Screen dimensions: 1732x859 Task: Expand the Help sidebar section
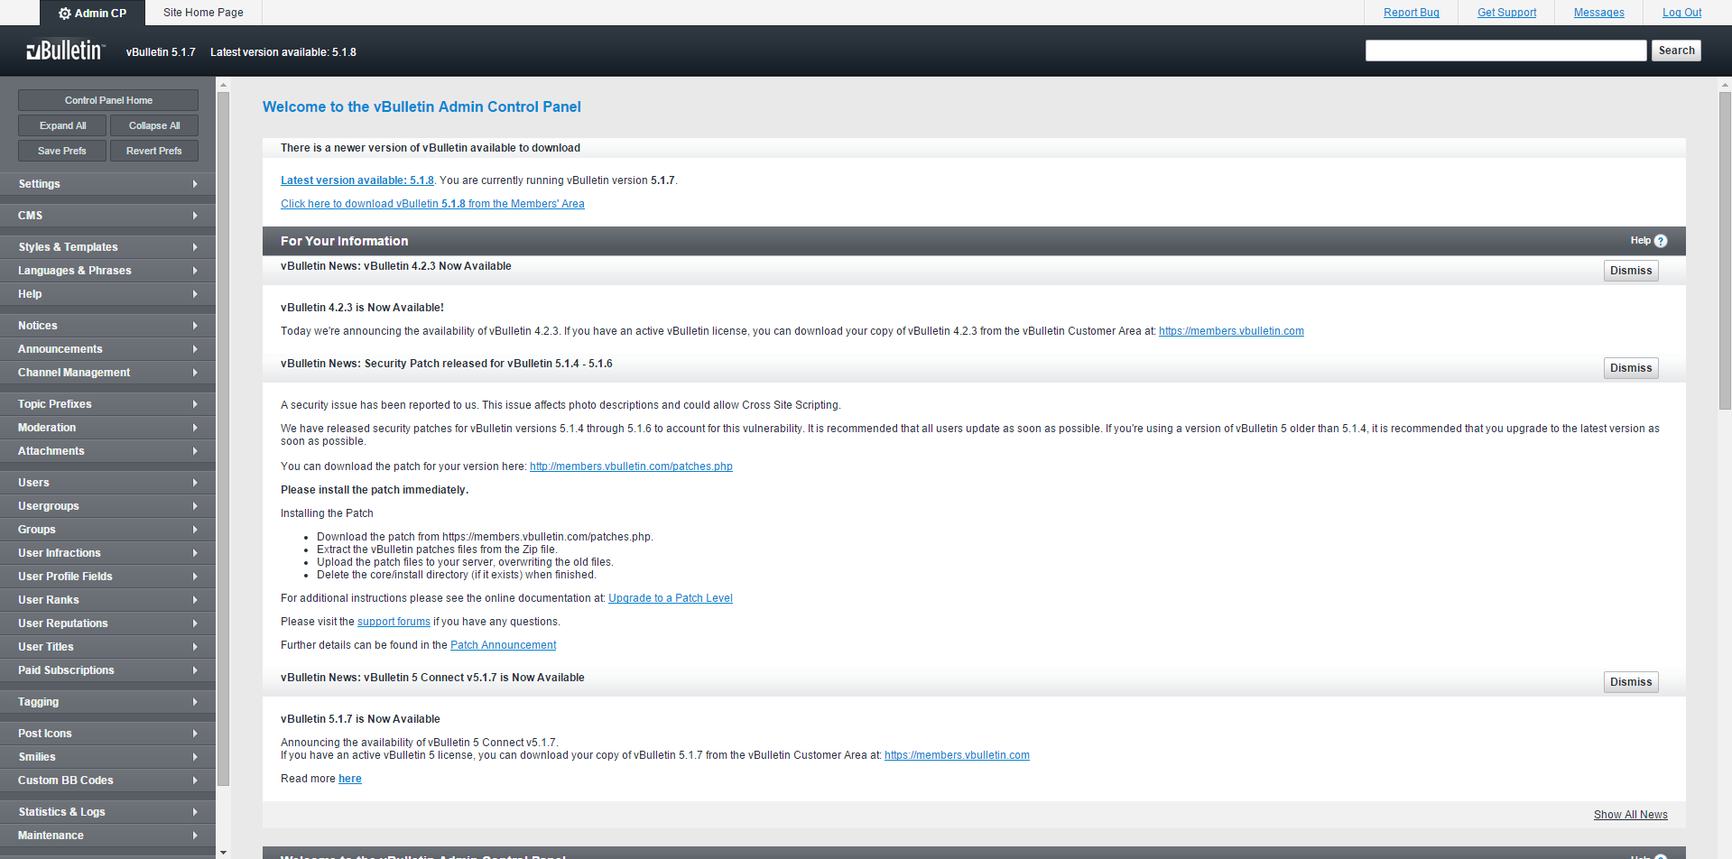point(107,294)
